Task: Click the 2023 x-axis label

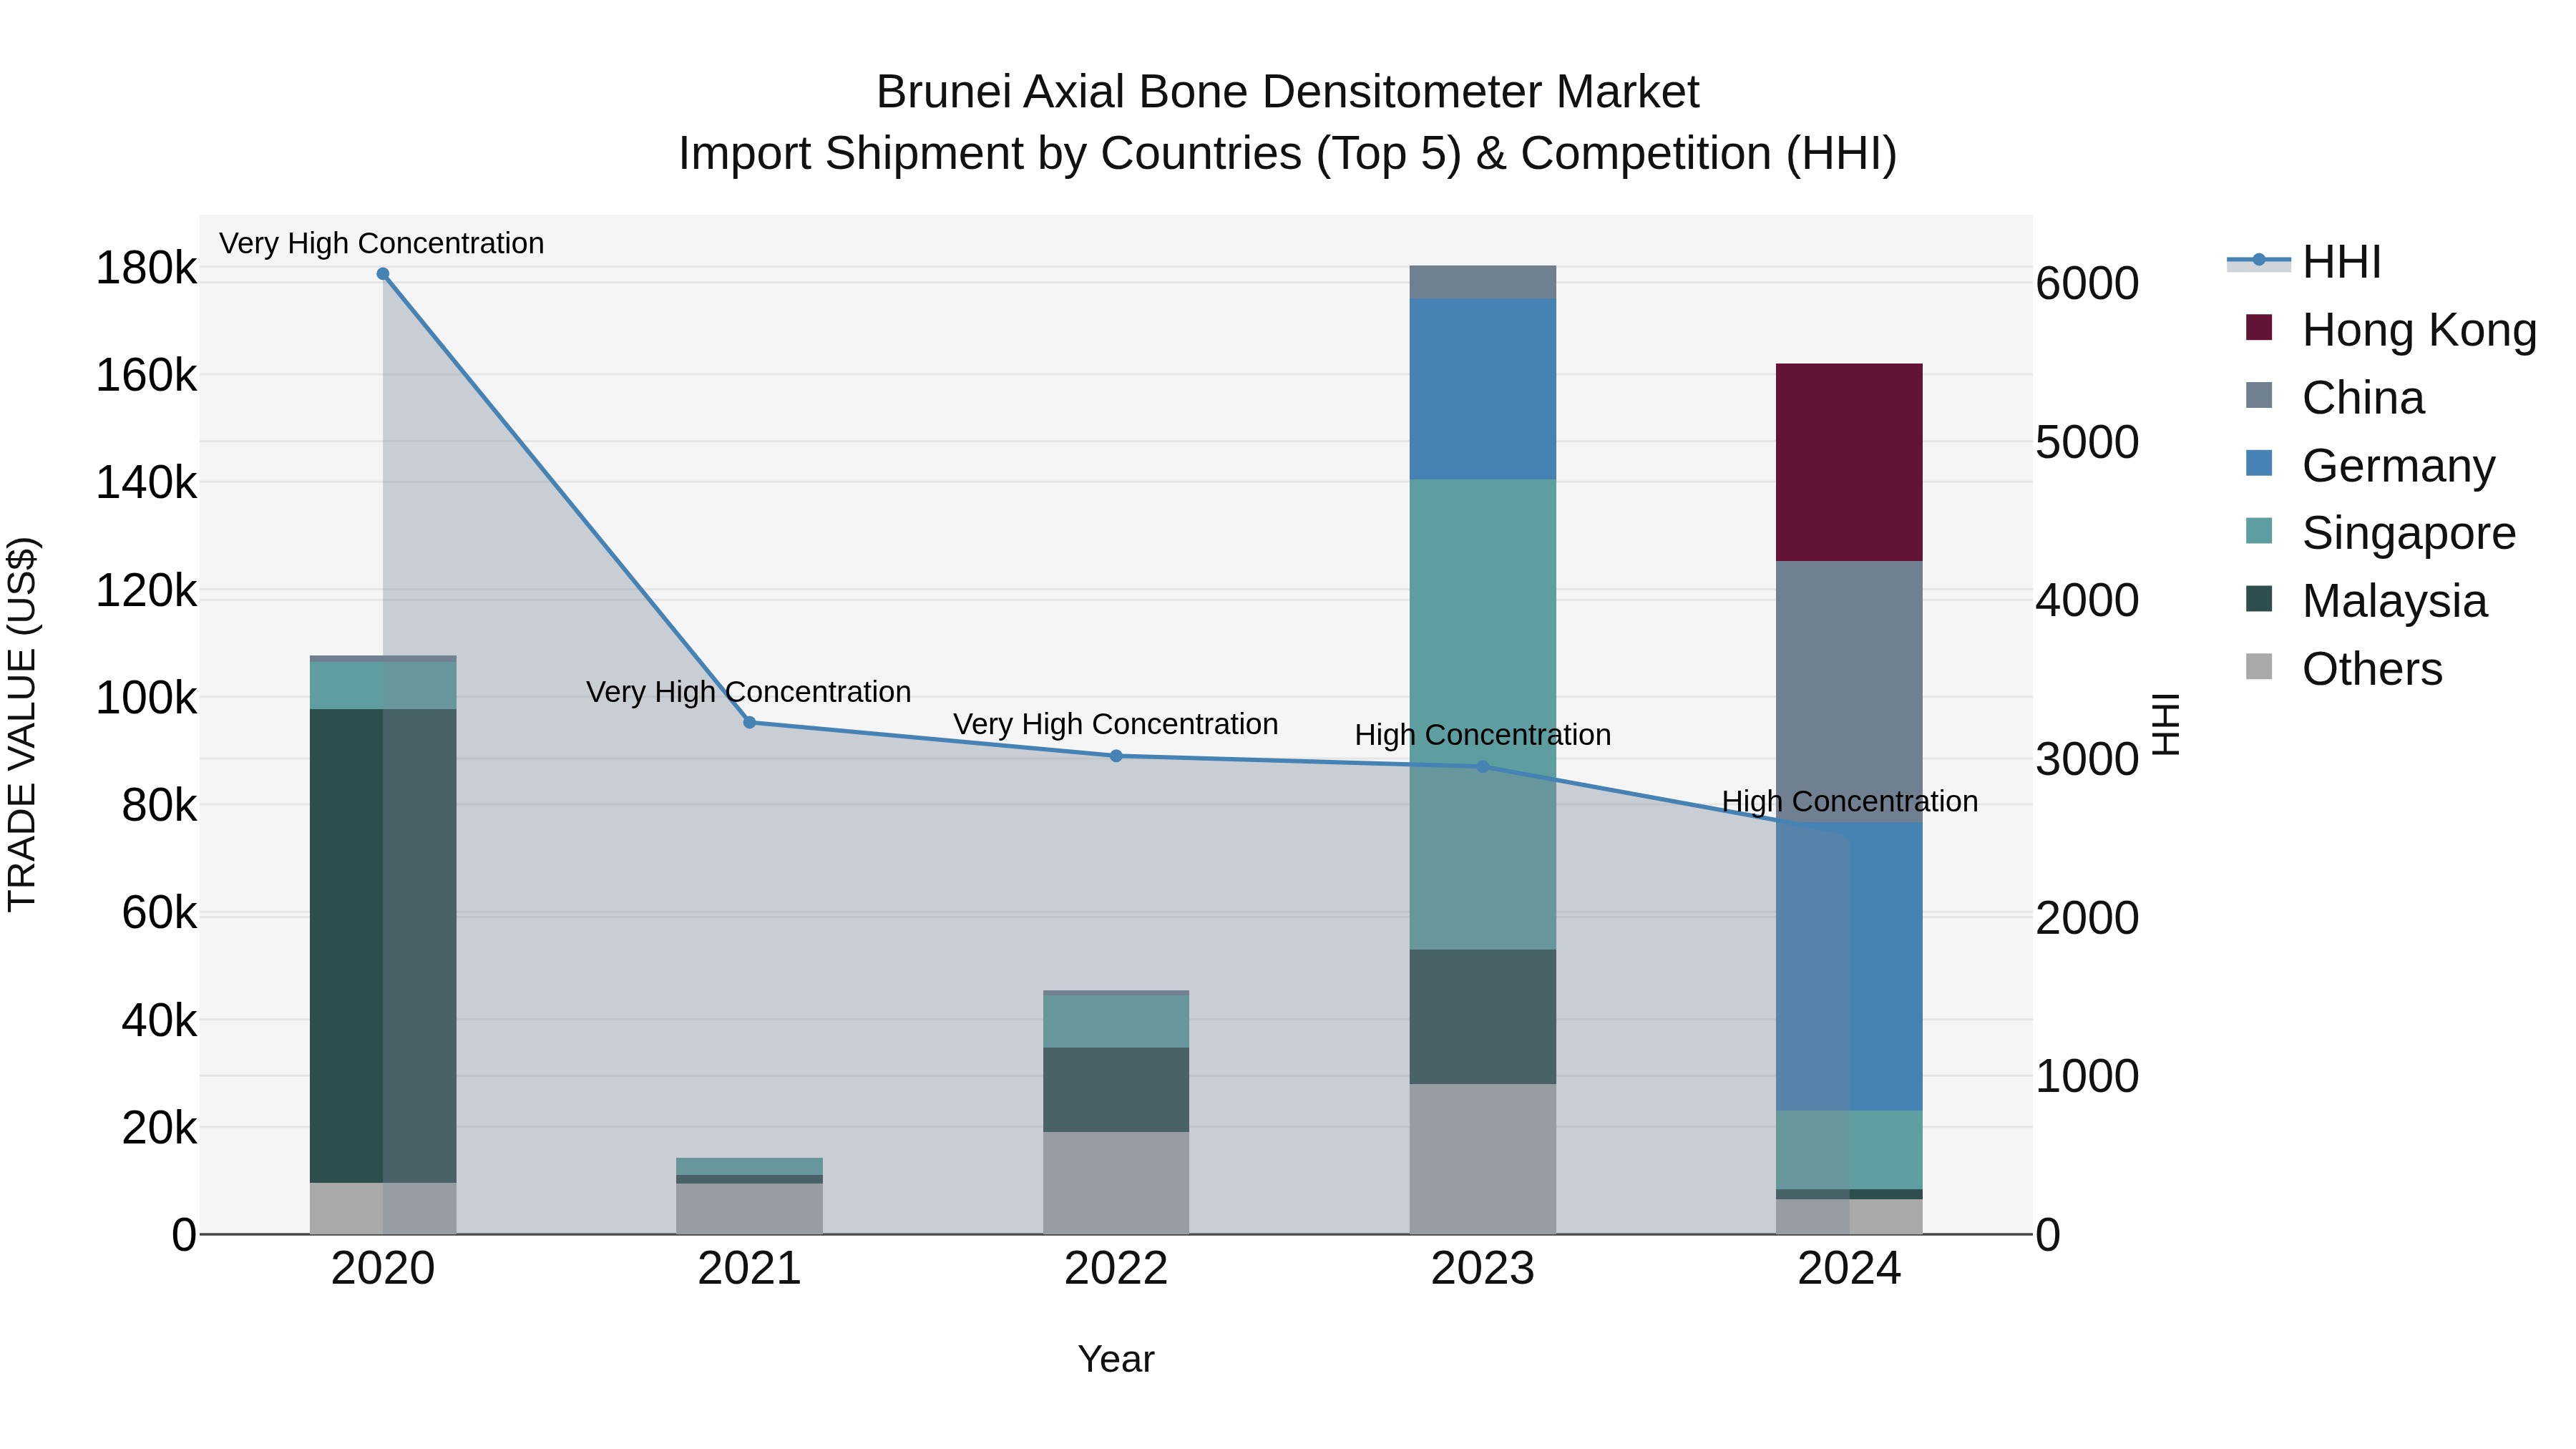Action: (1483, 1269)
